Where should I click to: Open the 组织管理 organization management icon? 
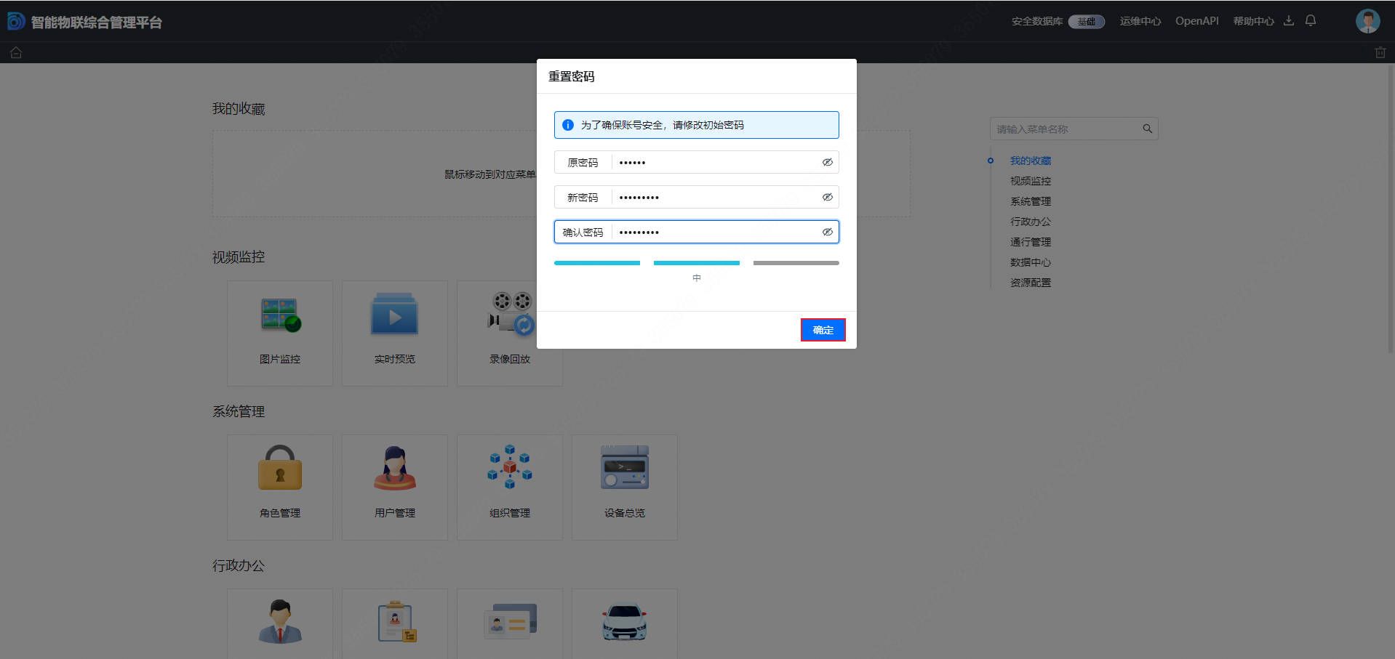click(x=509, y=469)
